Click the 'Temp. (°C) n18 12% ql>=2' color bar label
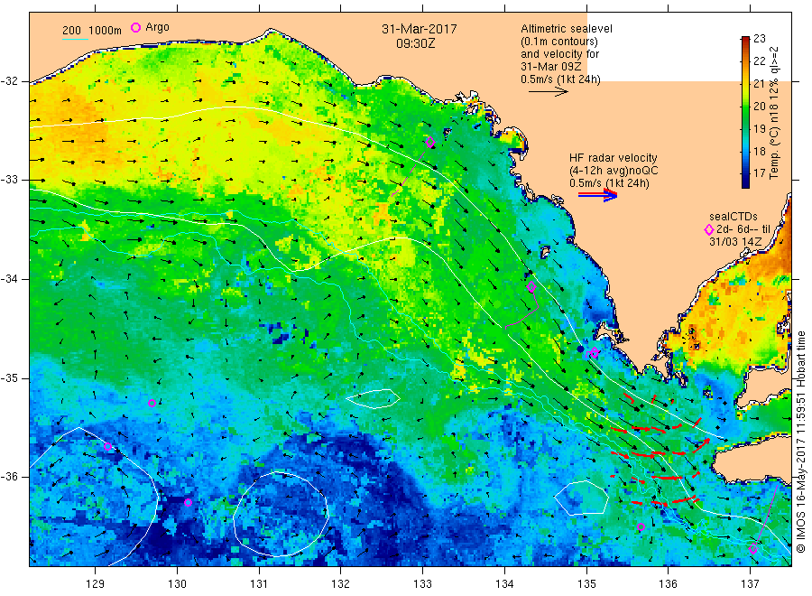 pos(774,113)
